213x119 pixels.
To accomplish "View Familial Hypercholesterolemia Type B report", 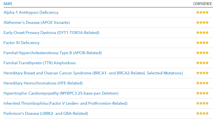I will coord(52,53).
